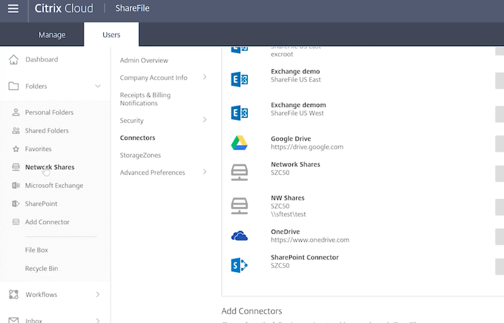The width and height of the screenshot is (504, 323).
Task: Click the Exchange demom connector icon
Action: coord(239,113)
